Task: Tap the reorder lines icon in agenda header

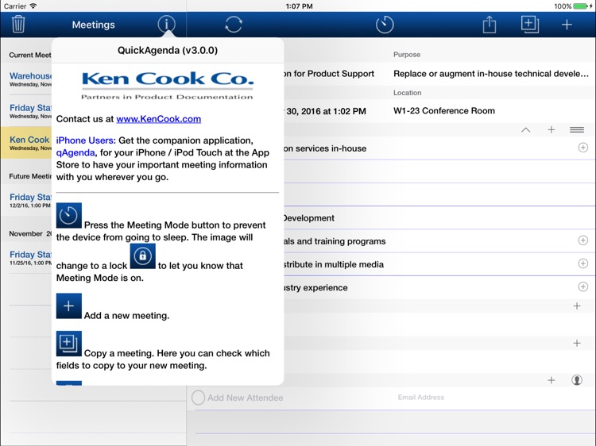Action: [577, 130]
